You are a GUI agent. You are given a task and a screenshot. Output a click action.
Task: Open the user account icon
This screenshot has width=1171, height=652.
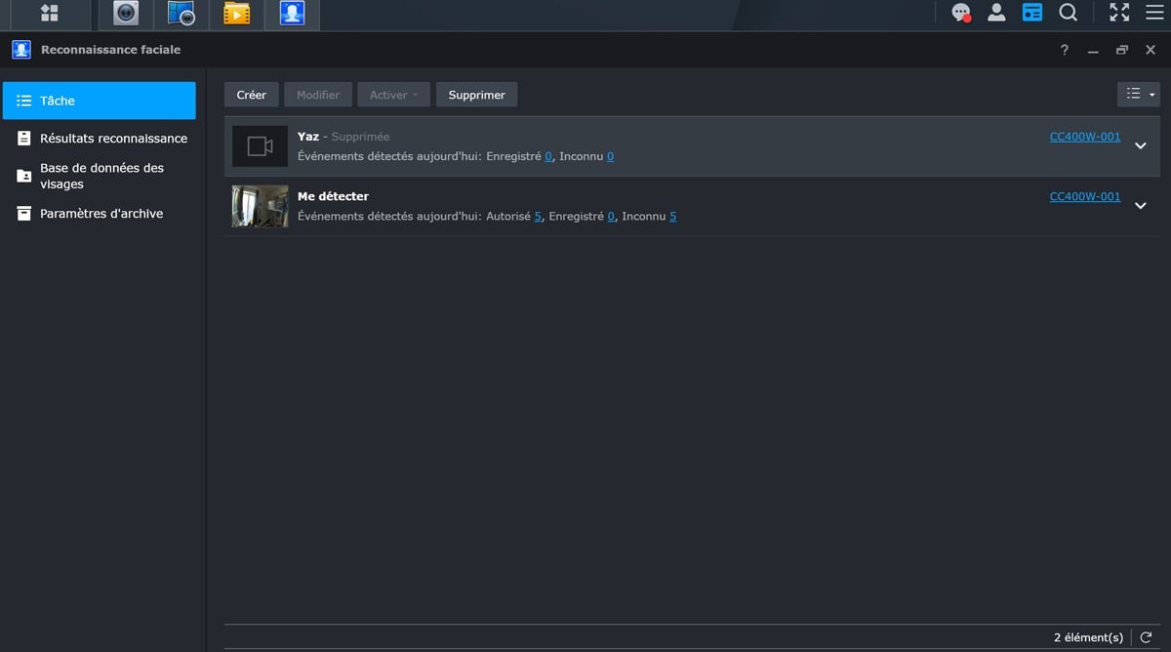[996, 13]
